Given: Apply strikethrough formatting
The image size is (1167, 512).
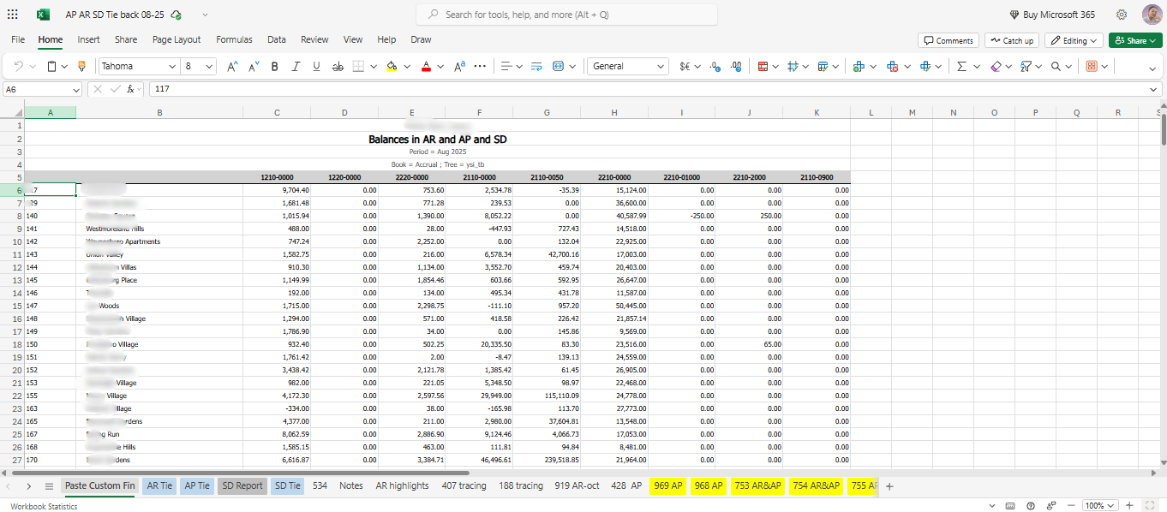Looking at the screenshot, I should 338,66.
